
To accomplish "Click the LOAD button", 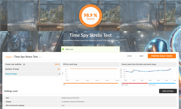I will click(x=129, y=56).
